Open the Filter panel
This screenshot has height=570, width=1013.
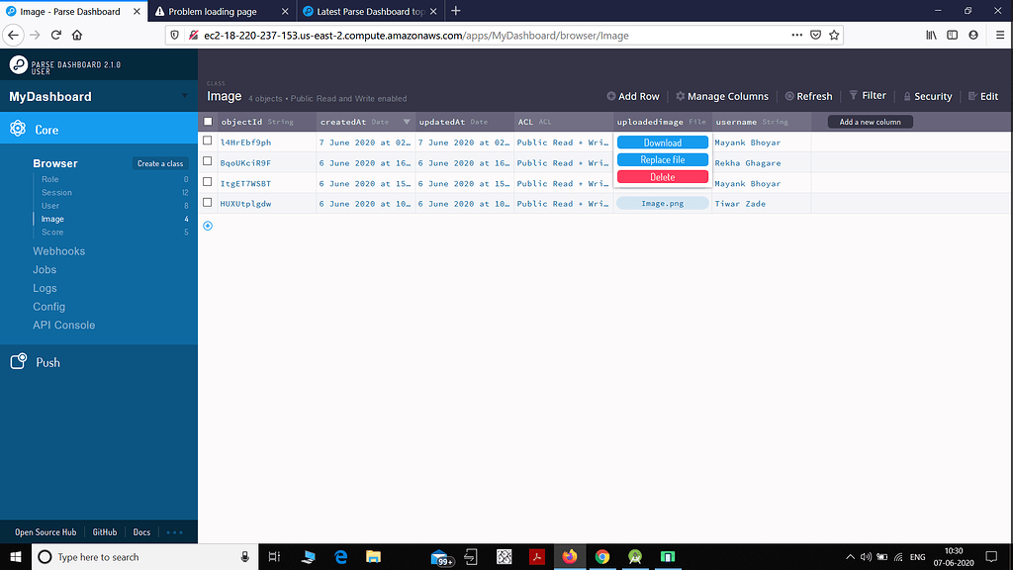pos(868,96)
